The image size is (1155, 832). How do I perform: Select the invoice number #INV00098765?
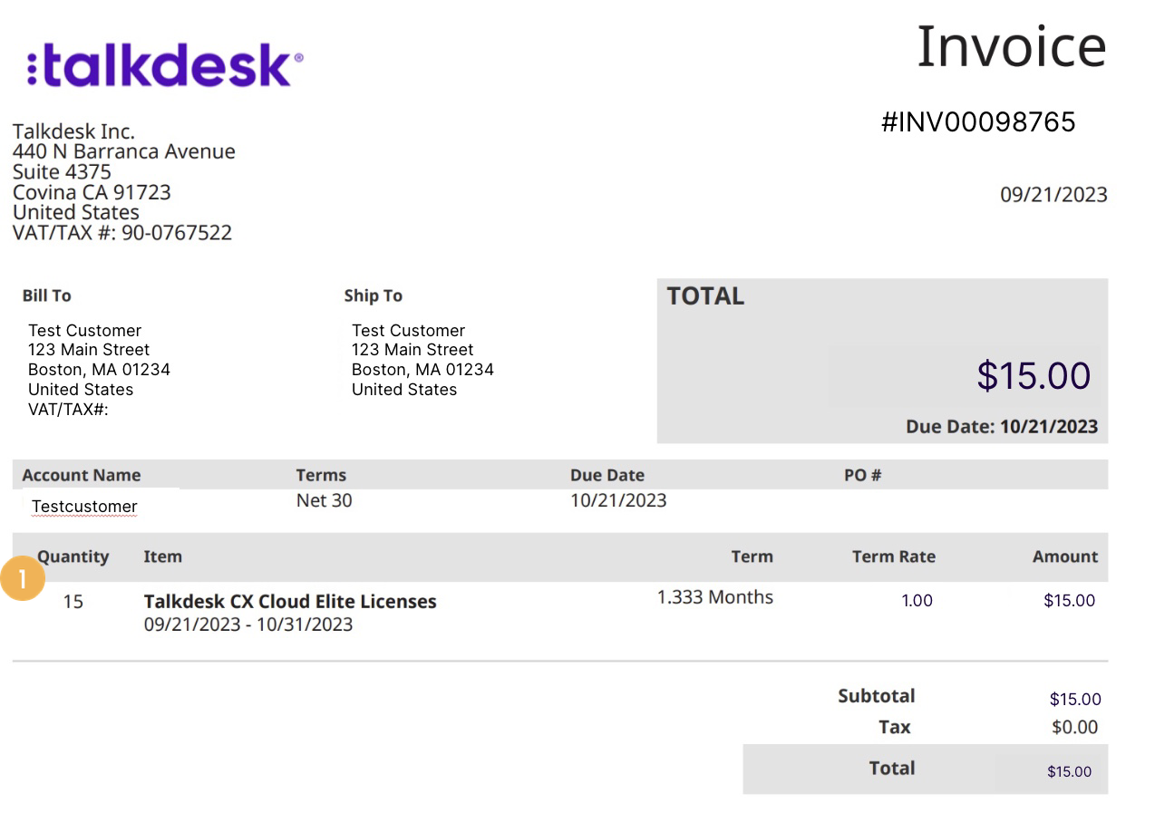pyautogui.click(x=978, y=122)
